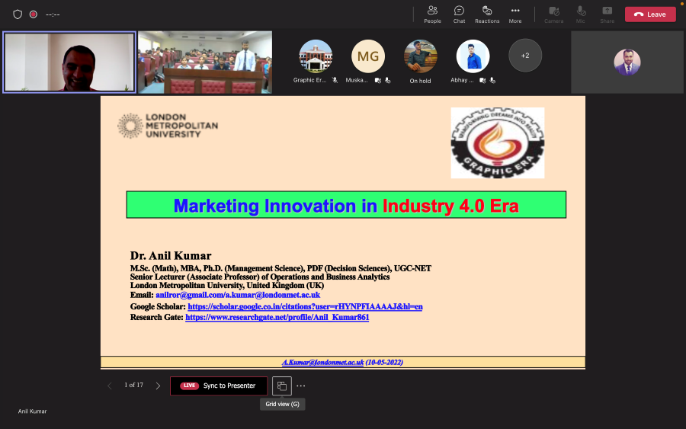The height and width of the screenshot is (429, 686).
Task: Leave the meeting
Action: [x=650, y=14]
